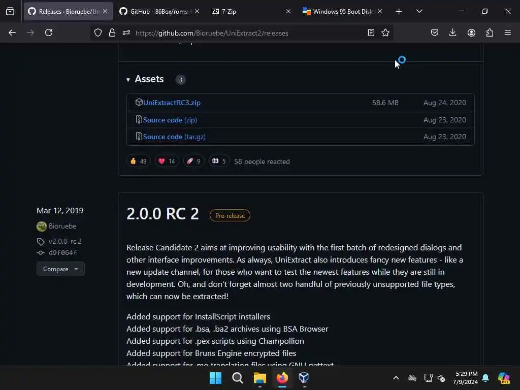Click the Pre-release badge

click(230, 215)
